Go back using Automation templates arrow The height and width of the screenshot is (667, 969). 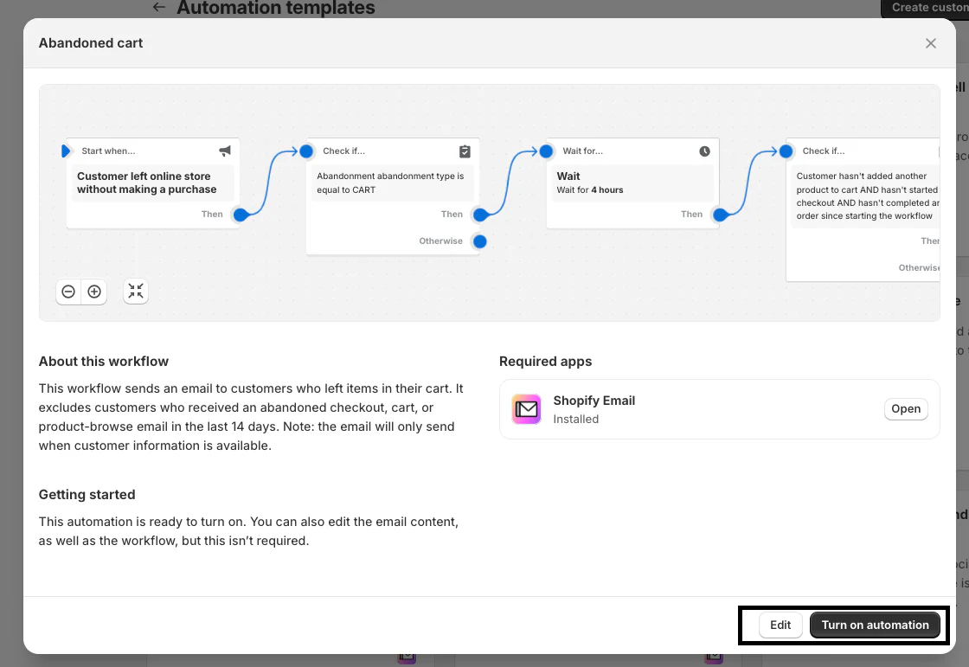coord(159,8)
